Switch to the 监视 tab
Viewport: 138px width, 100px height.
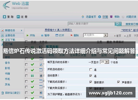click(x=104, y=55)
